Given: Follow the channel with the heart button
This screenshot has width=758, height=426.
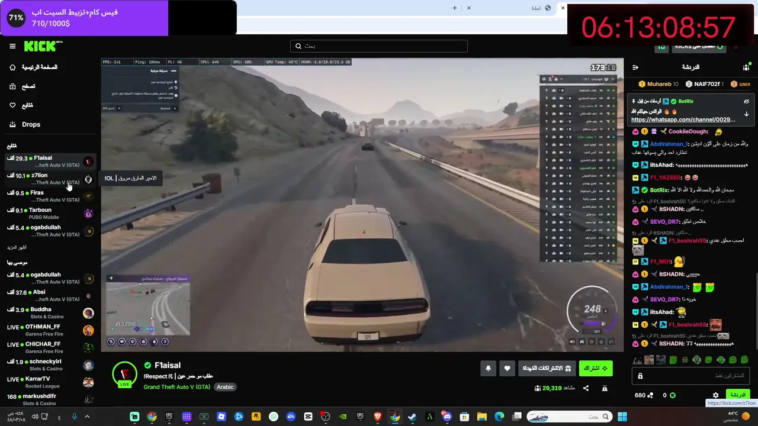Looking at the screenshot, I should [x=507, y=368].
